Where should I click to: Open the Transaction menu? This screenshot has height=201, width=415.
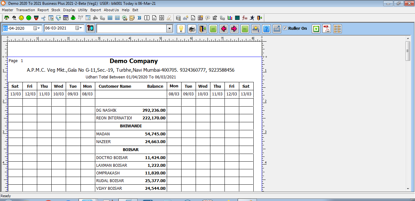coord(25,10)
